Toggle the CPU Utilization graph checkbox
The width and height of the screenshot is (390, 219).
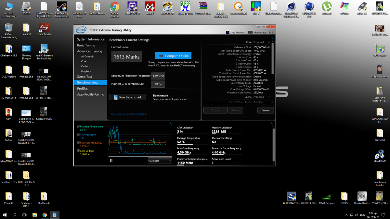pos(78,134)
